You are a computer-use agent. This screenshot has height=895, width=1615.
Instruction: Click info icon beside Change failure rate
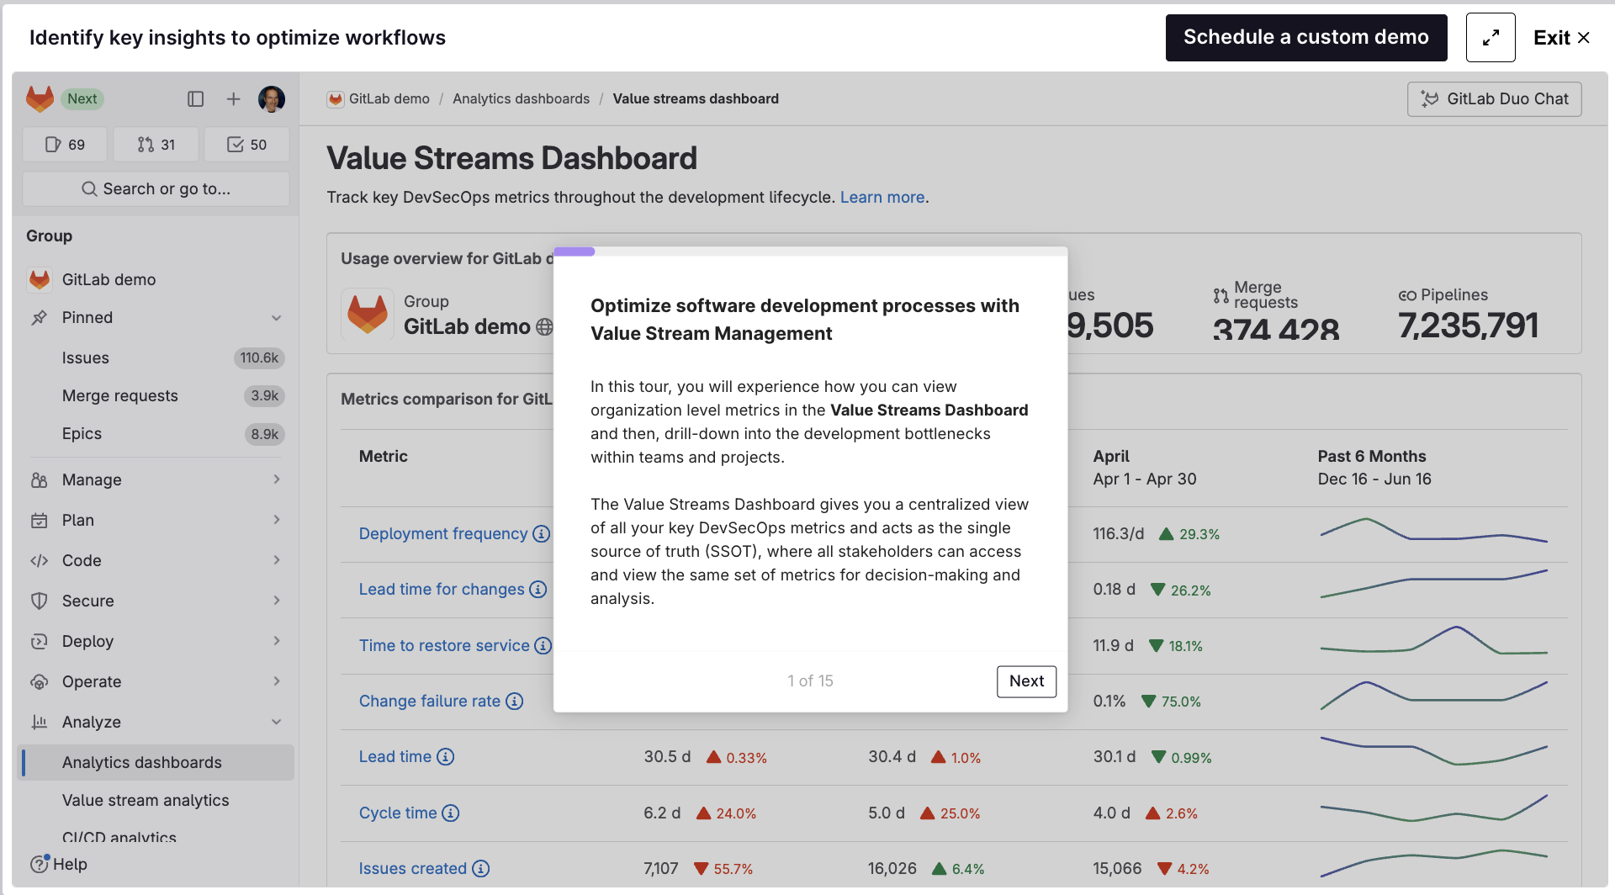(515, 701)
